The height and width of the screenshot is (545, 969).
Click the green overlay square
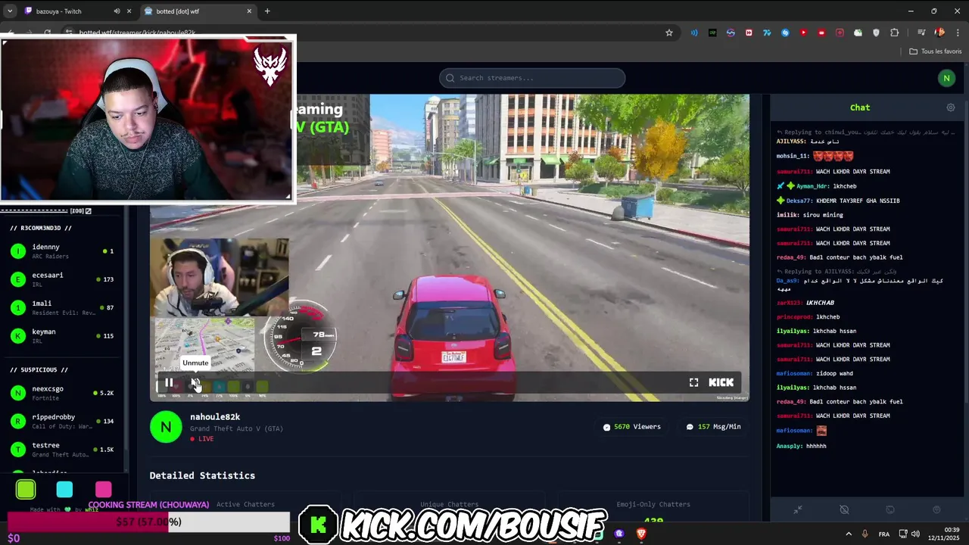pos(26,490)
